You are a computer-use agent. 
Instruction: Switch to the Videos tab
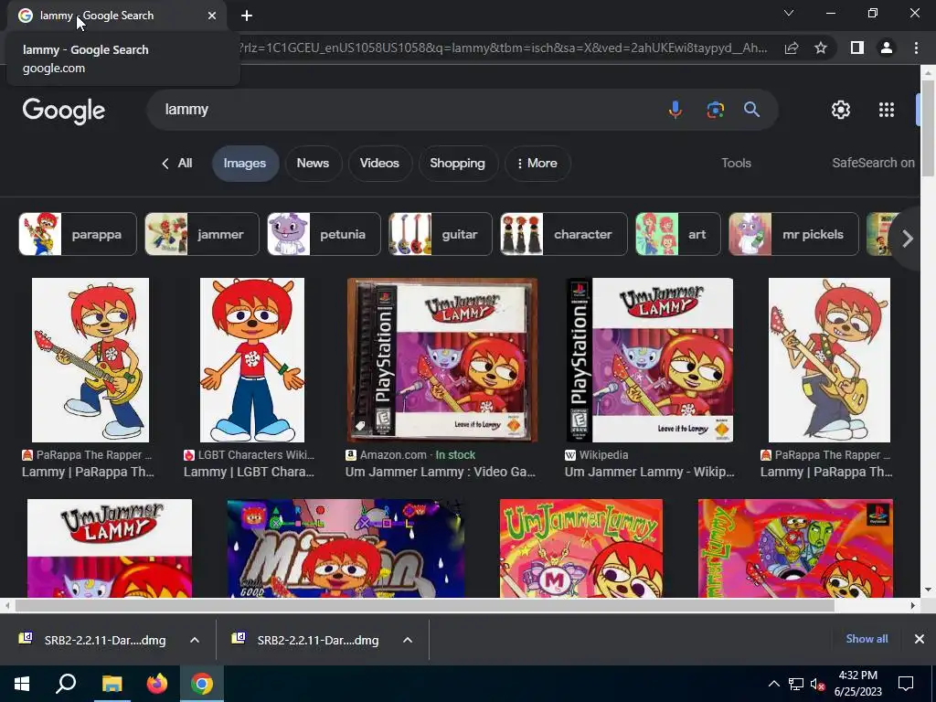point(379,163)
